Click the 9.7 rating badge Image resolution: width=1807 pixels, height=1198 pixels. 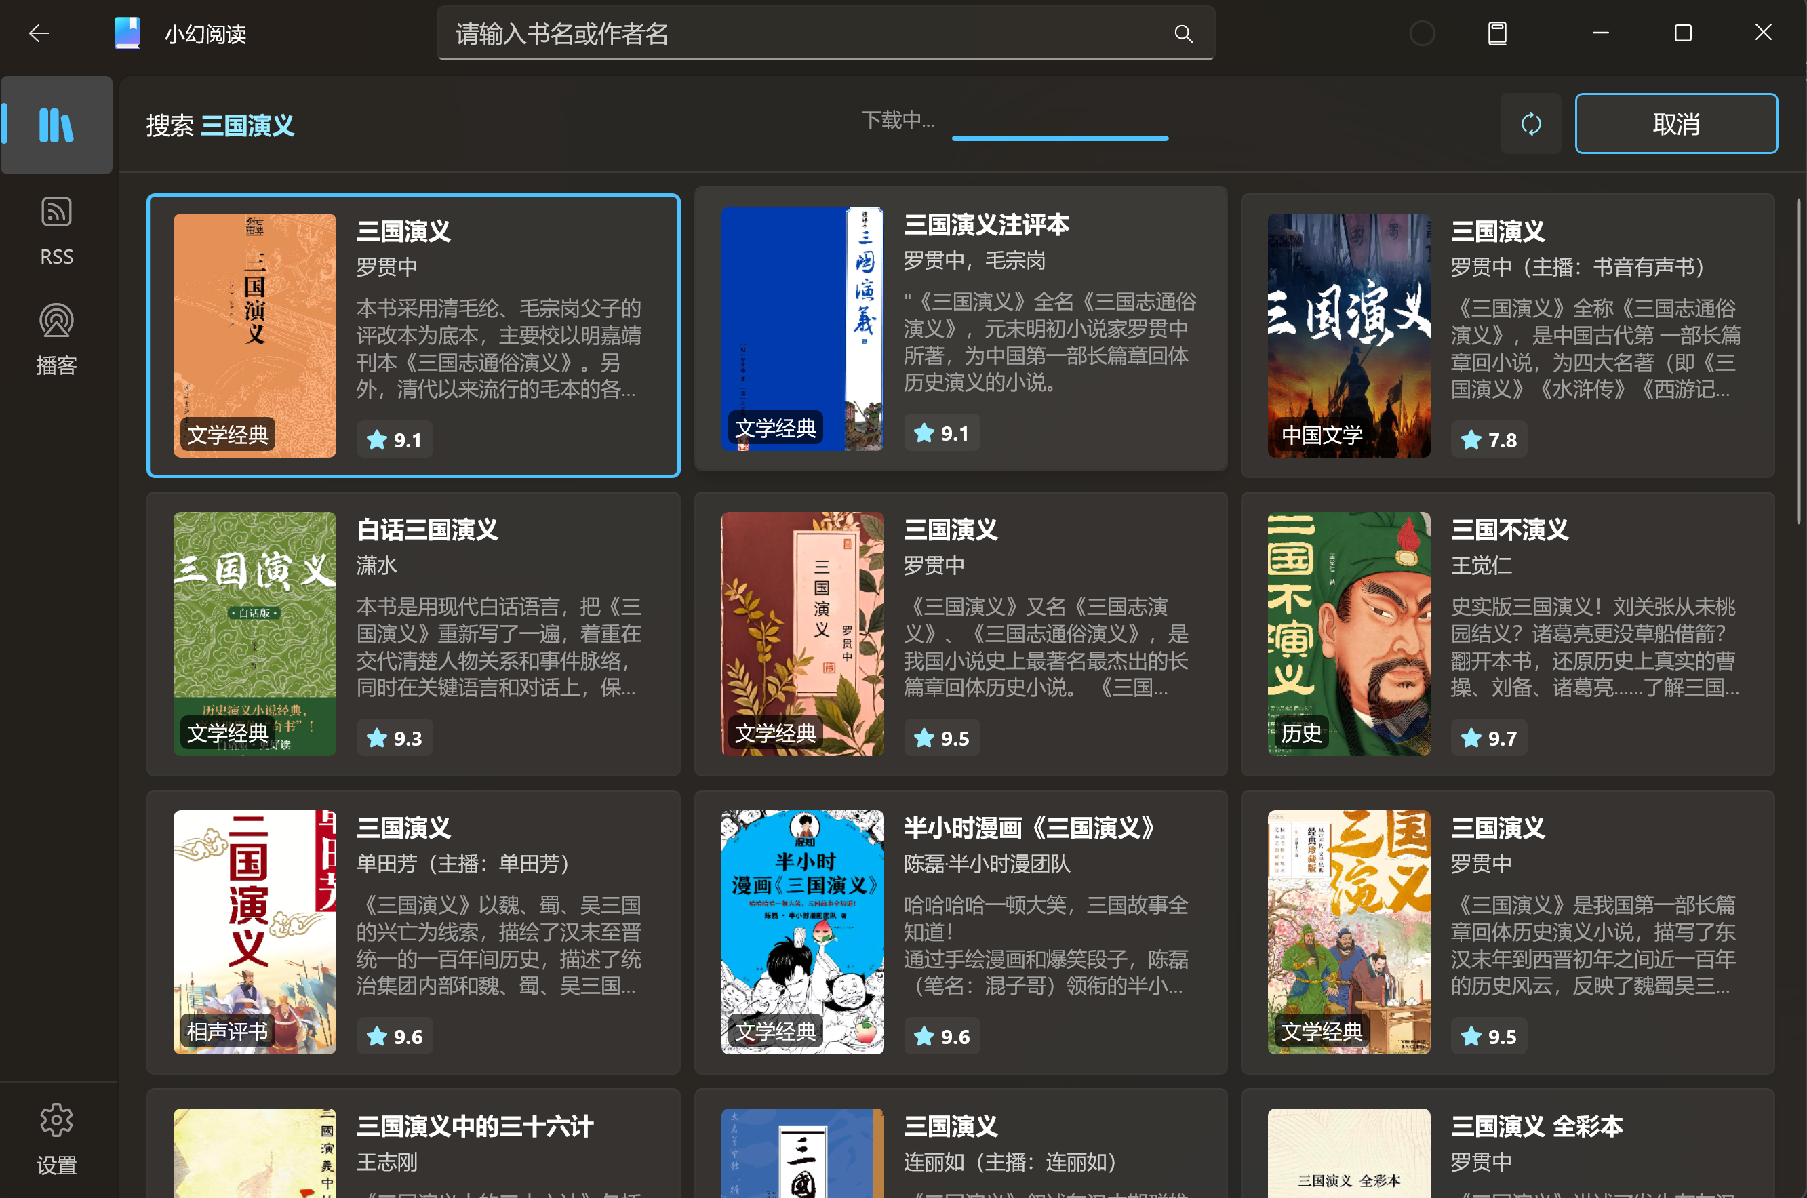(1488, 738)
